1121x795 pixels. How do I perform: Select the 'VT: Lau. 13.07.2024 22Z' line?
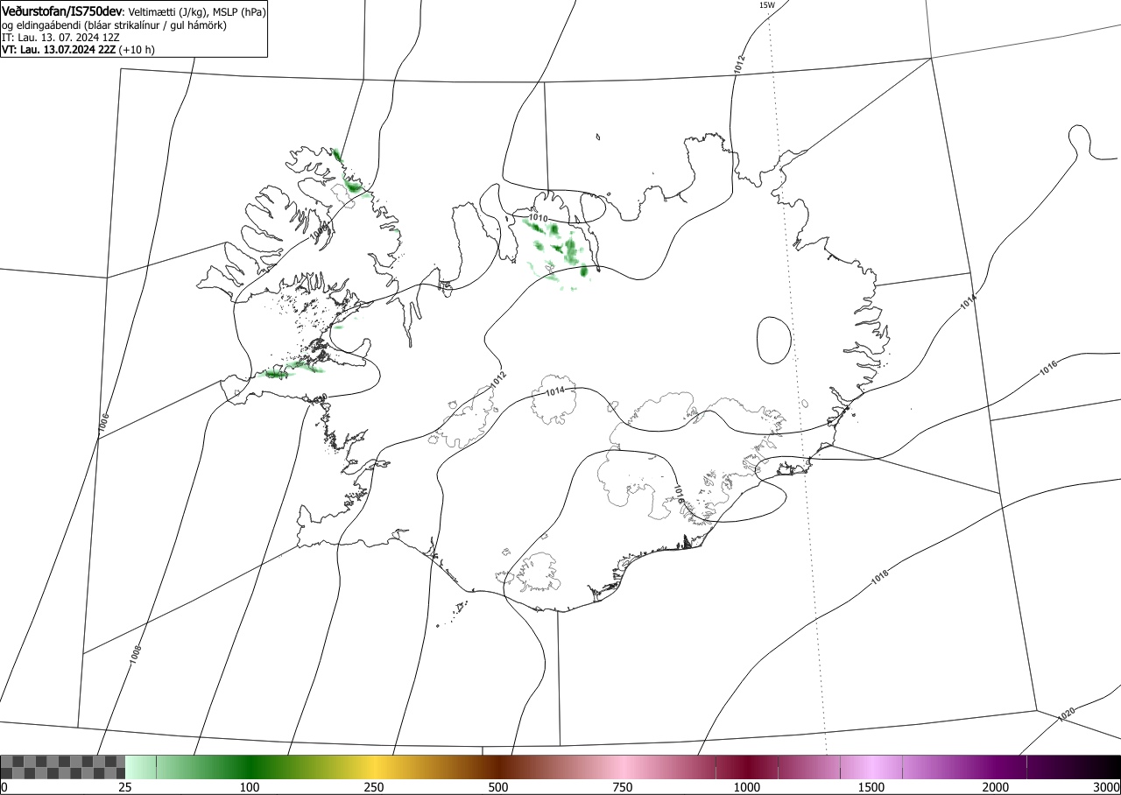(59, 50)
